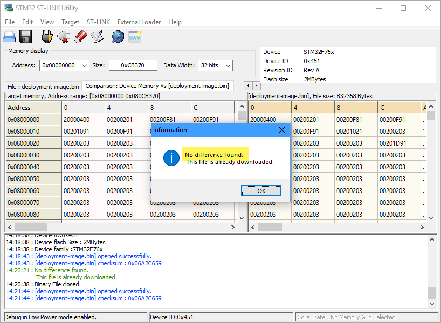
Task: Open the Target menu
Action: coord(70,22)
